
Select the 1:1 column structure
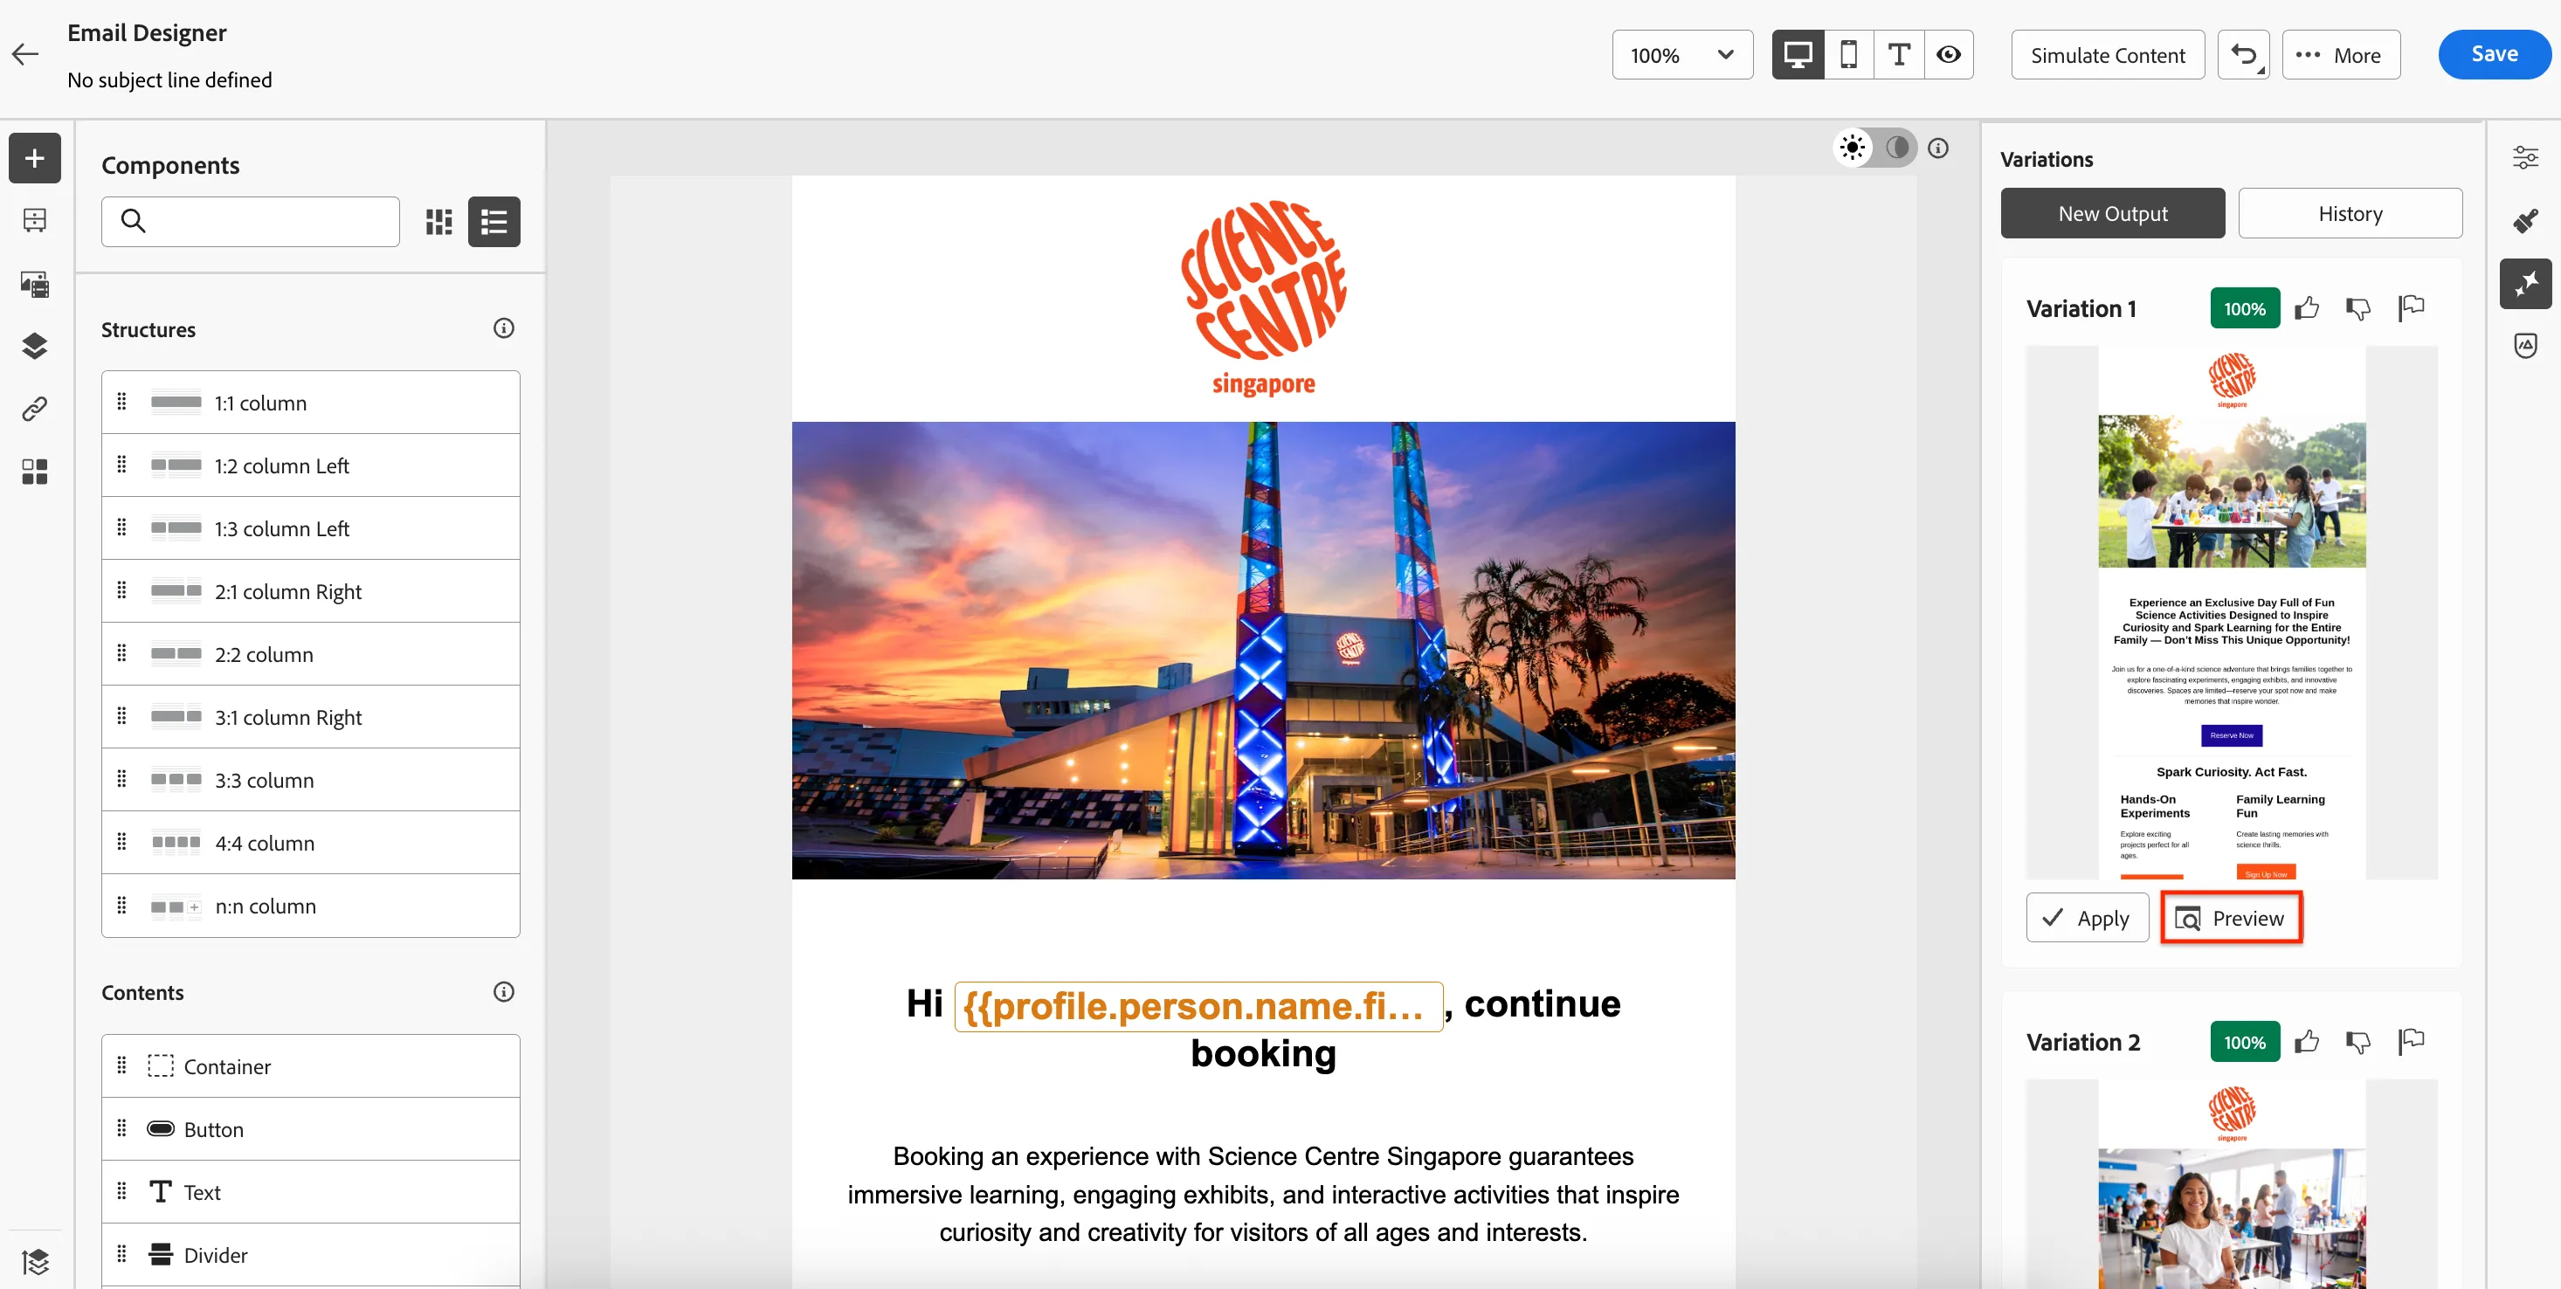pyautogui.click(x=310, y=403)
